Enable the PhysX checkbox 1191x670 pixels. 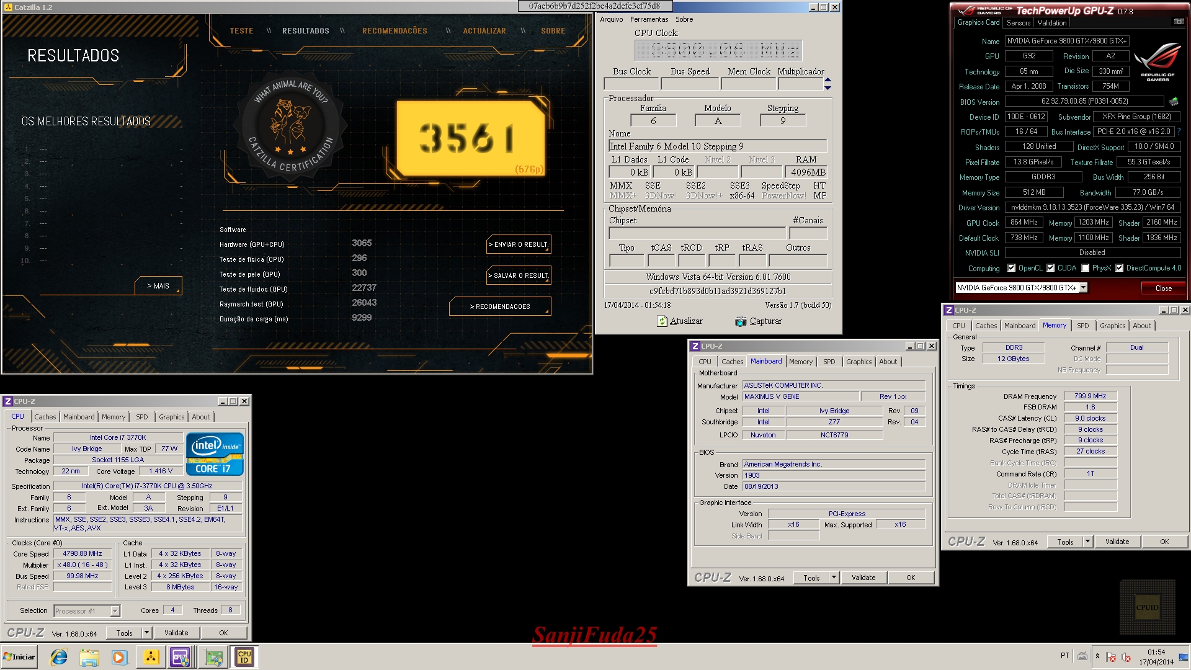click(x=1086, y=268)
